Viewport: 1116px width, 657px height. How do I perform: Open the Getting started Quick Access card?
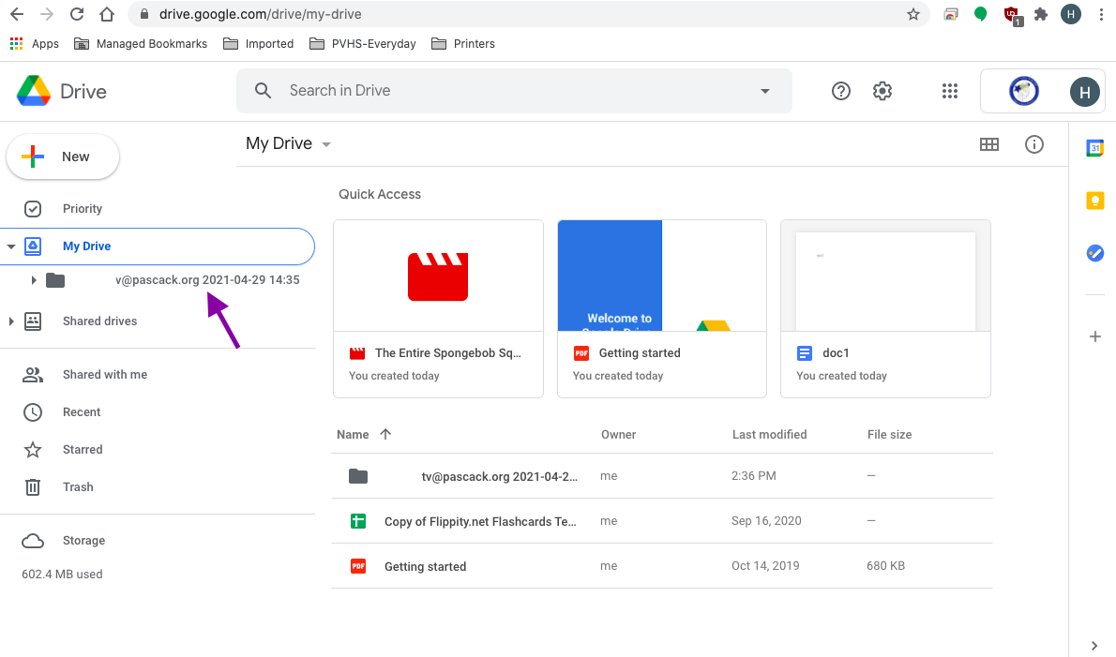[662, 308]
